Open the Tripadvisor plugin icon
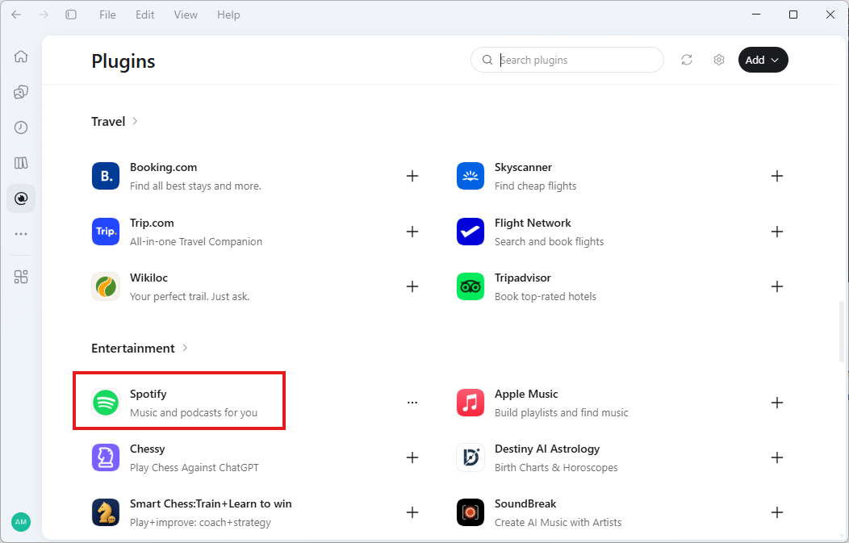 coord(471,286)
